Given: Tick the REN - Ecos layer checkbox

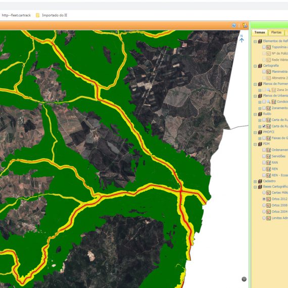Looking at the screenshot, I should 264,175.
